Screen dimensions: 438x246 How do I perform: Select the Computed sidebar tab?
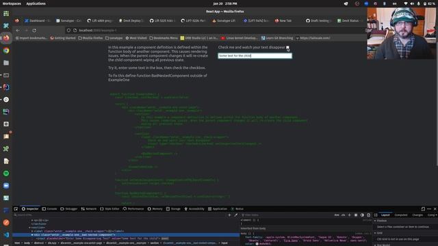401,215
